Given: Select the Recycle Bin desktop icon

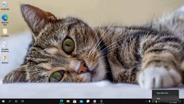Looking at the screenshot, I should (x=5, y=6).
